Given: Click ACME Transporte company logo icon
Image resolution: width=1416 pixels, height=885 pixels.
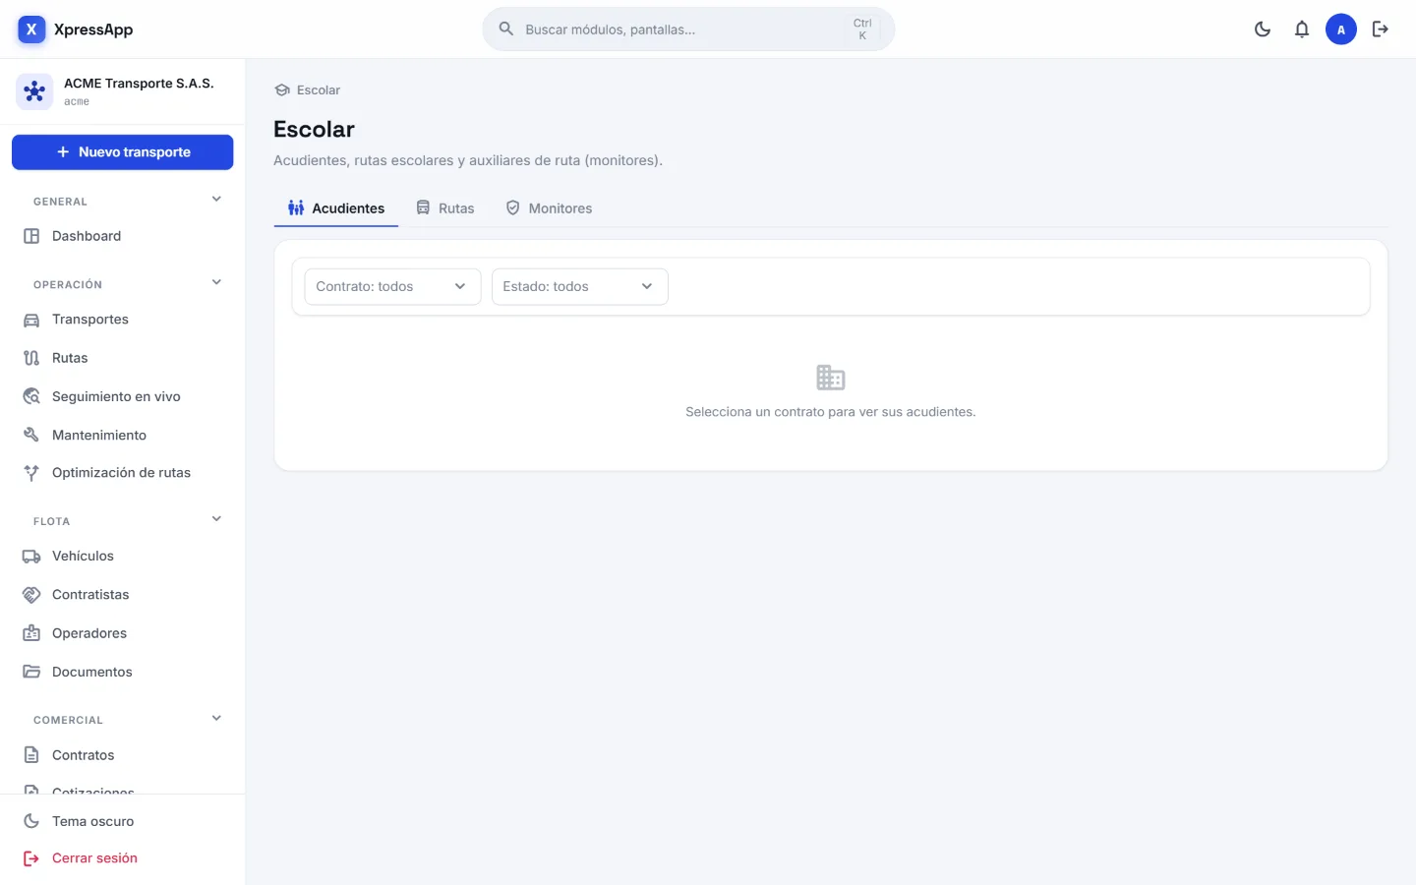Looking at the screenshot, I should coord(34,91).
